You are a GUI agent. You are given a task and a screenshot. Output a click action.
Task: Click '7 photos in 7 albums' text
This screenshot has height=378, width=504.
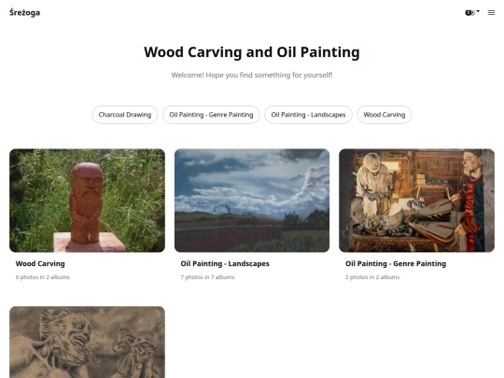pos(207,277)
